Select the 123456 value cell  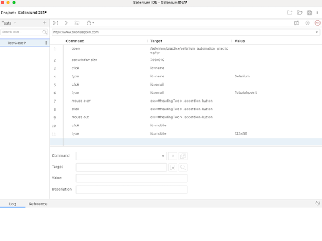(241, 133)
